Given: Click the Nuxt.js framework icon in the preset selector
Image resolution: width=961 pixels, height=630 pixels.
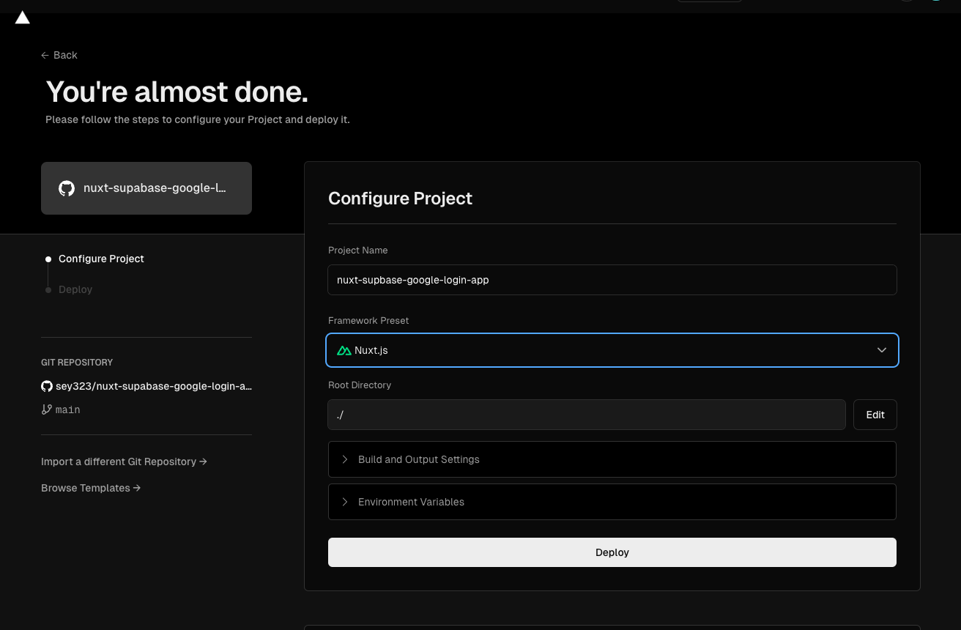Looking at the screenshot, I should [x=344, y=350].
